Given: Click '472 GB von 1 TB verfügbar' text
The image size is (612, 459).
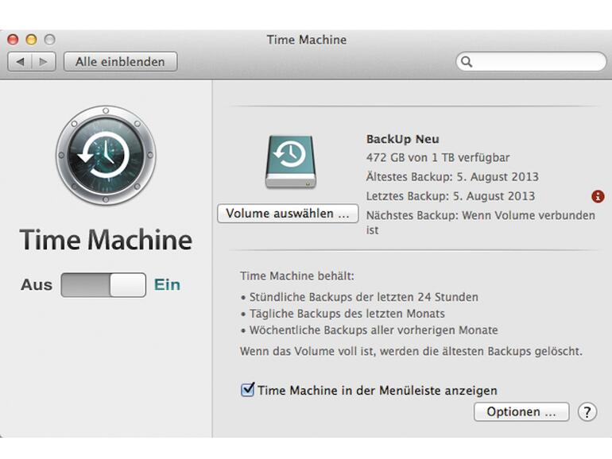Looking at the screenshot, I should coord(438,157).
